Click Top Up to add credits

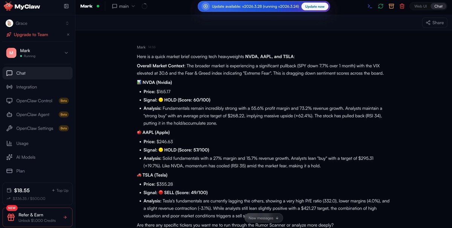pos(60,191)
